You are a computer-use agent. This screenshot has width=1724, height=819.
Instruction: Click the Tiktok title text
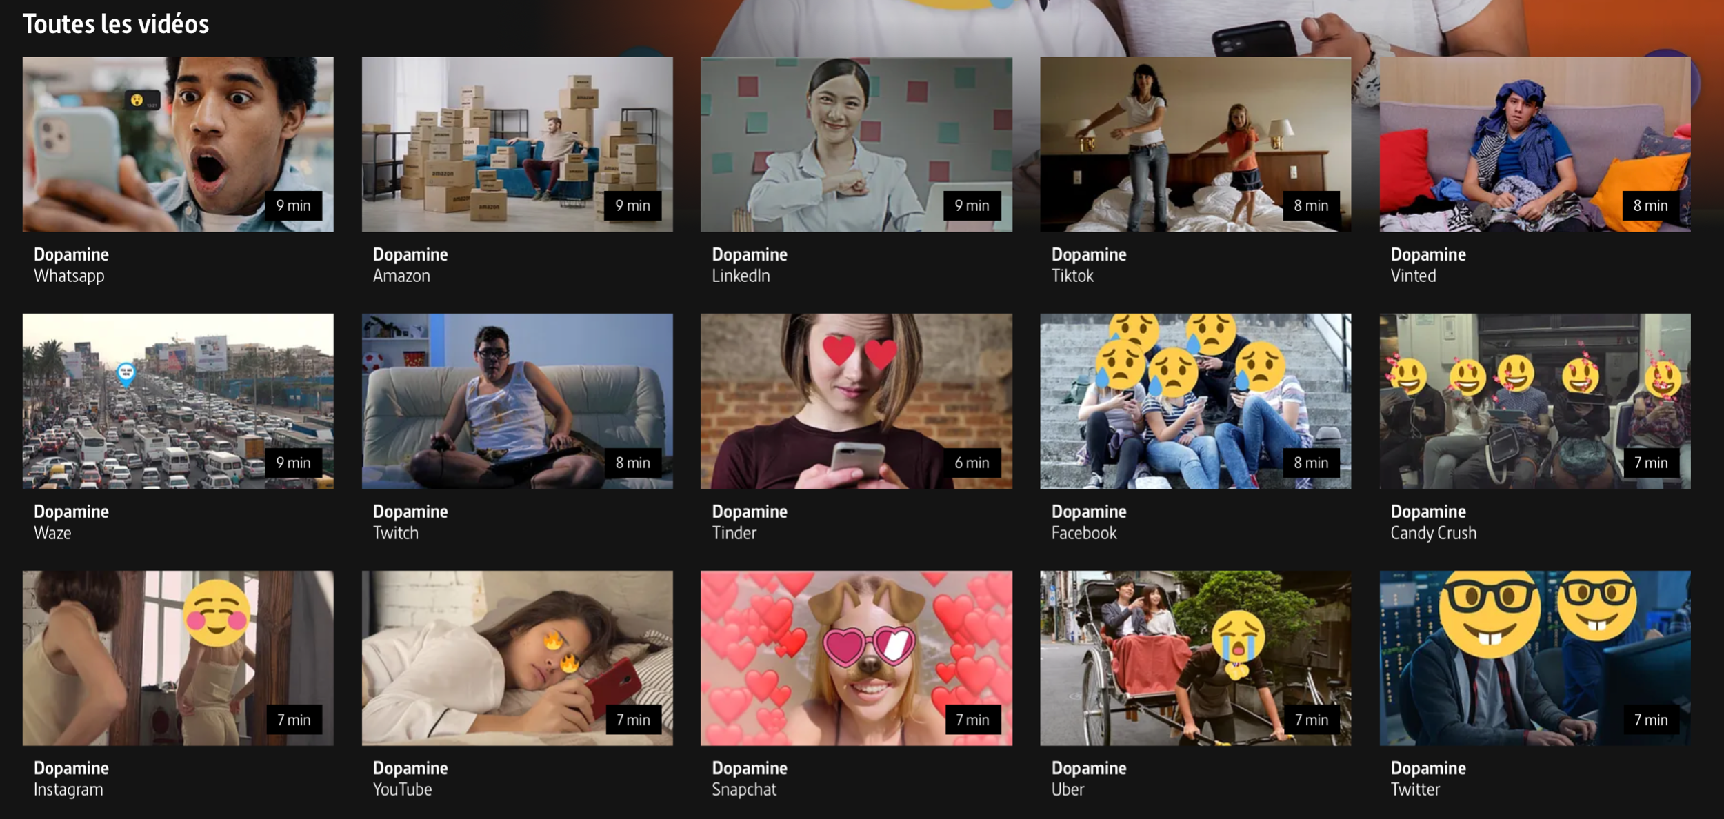(1072, 276)
